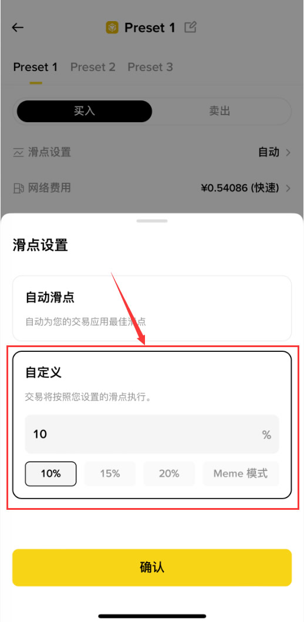Expand 滑点设置 chevron showing 自动
304x622 pixels.
click(x=288, y=152)
